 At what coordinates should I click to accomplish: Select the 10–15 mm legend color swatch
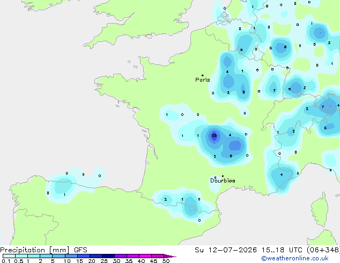click(71, 256)
